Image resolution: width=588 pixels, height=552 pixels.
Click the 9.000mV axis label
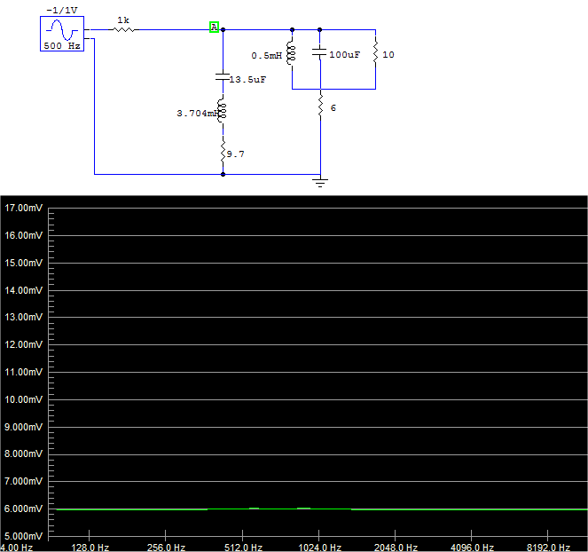(24, 427)
